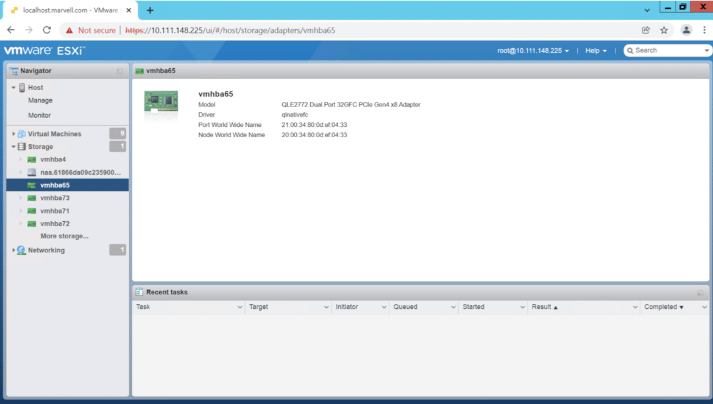Click the browser address bar URL

[230, 30]
